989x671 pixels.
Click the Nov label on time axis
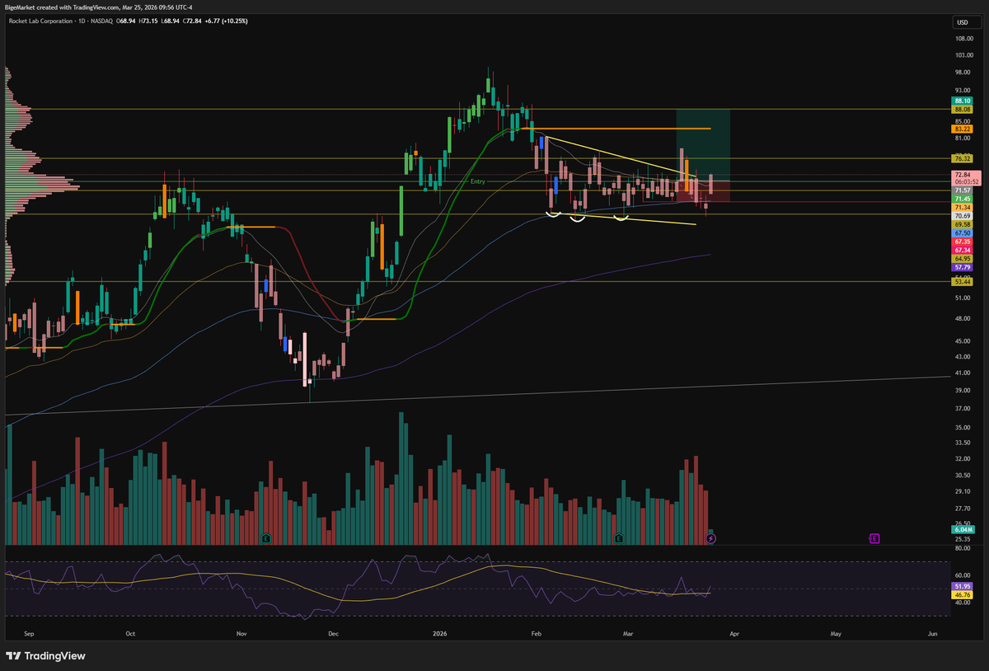click(x=241, y=635)
